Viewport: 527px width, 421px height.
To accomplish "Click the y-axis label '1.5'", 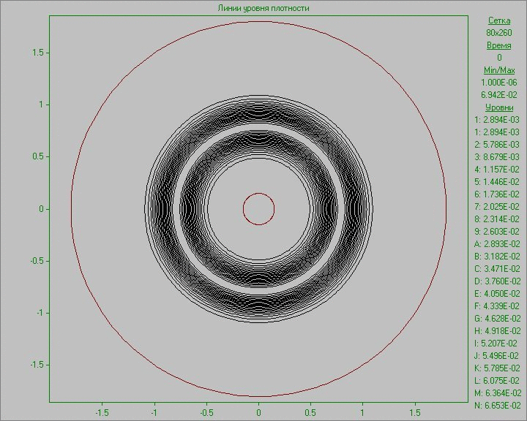I will pyautogui.click(x=37, y=53).
